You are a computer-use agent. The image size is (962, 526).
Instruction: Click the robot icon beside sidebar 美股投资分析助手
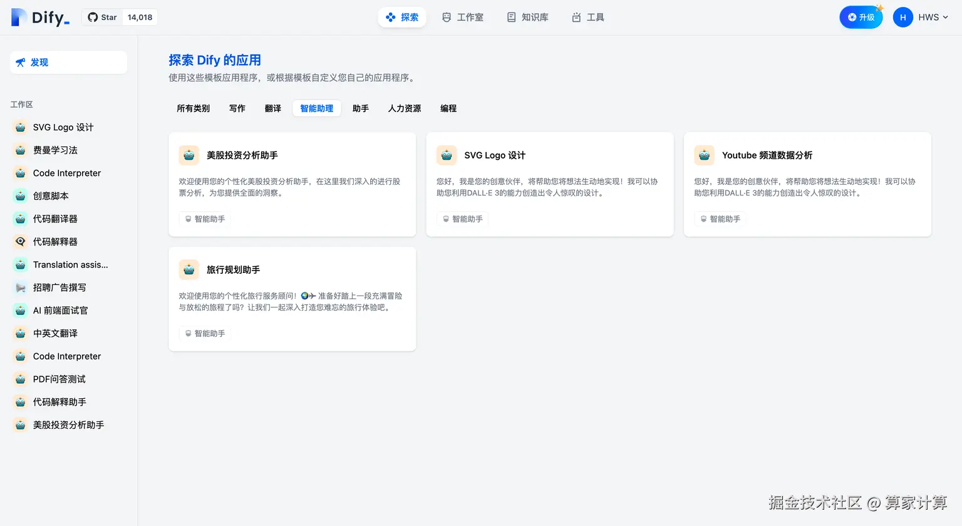(x=20, y=425)
